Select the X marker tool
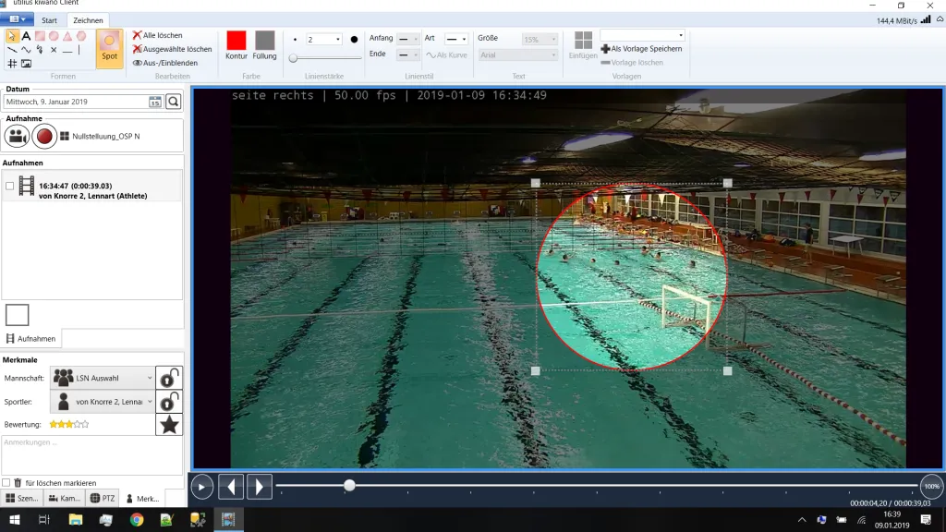 pyautogui.click(x=54, y=50)
